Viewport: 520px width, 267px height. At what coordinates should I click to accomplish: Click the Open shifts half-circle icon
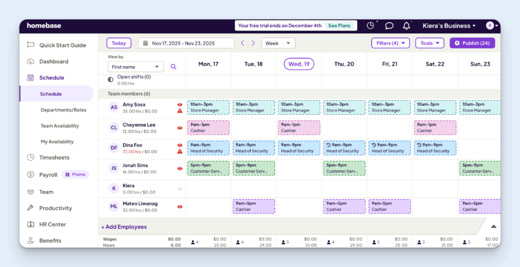coord(111,80)
